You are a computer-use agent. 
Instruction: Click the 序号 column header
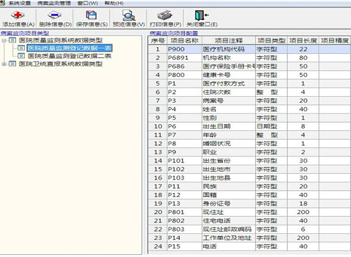(158, 40)
